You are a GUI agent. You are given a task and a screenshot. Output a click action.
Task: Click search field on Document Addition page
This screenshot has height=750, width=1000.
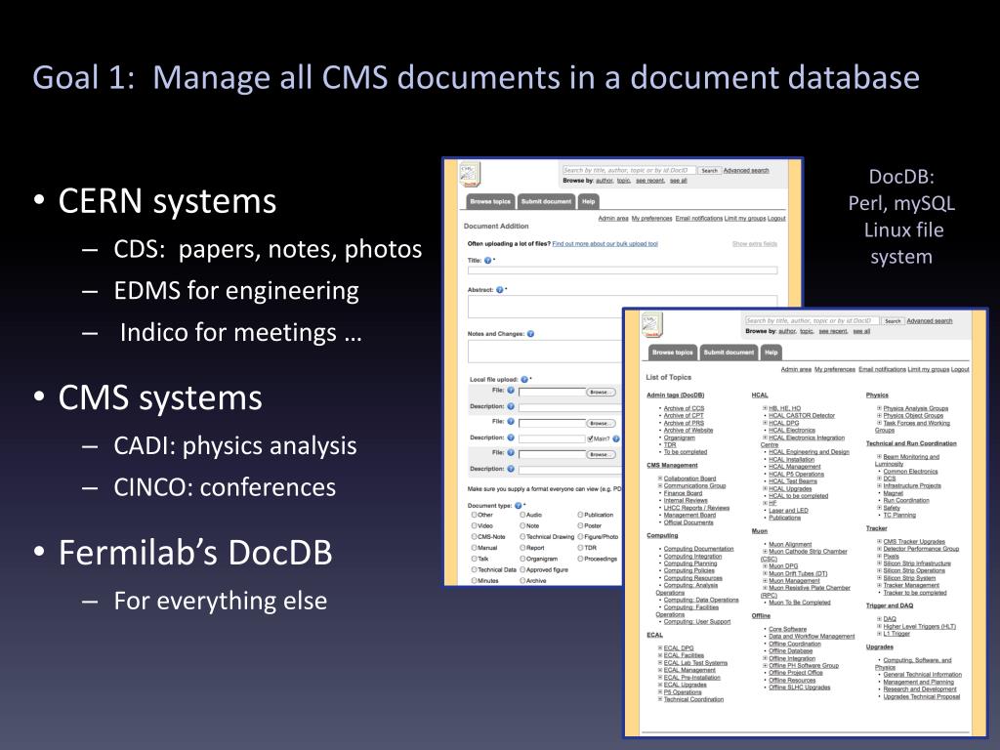click(x=629, y=170)
